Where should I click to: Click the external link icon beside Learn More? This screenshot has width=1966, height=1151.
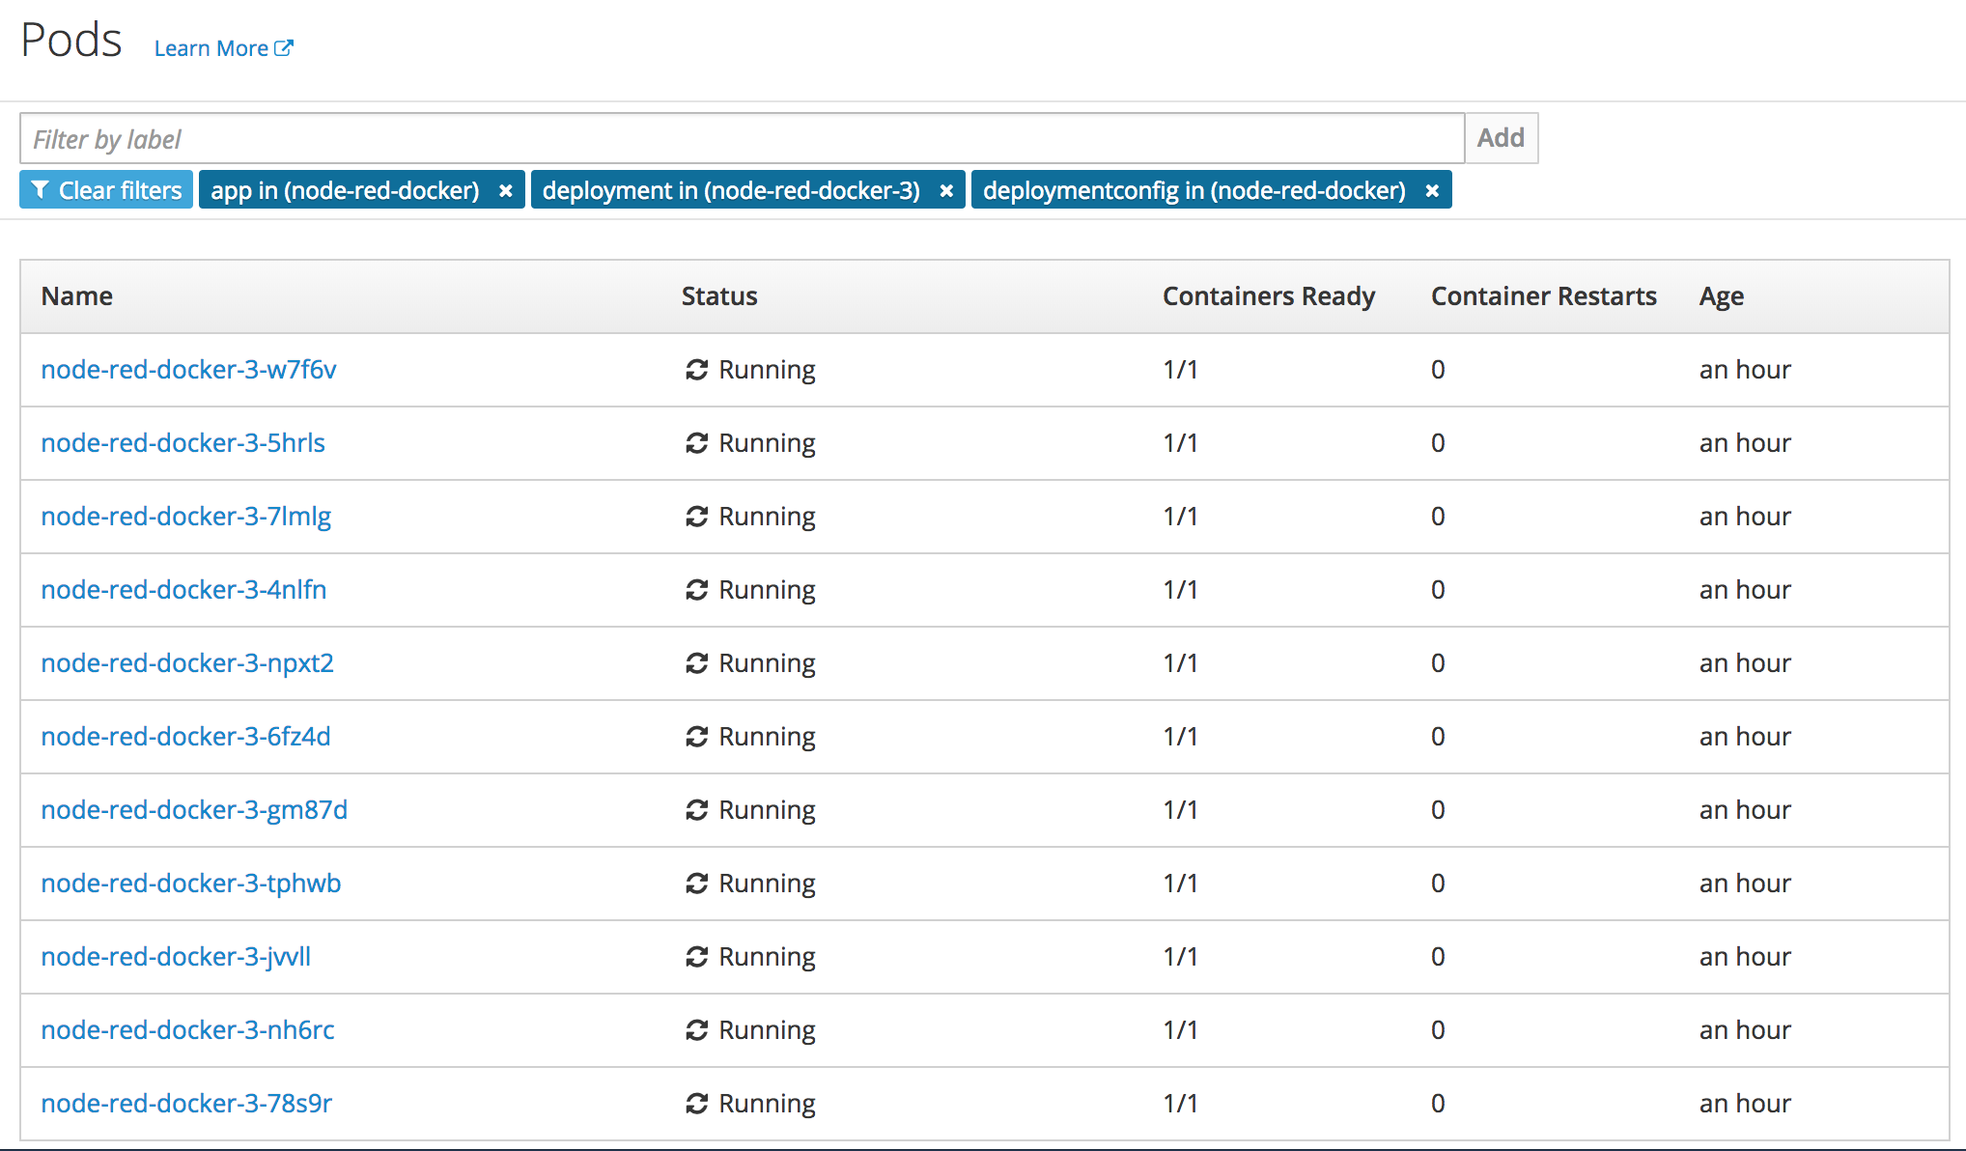click(284, 47)
